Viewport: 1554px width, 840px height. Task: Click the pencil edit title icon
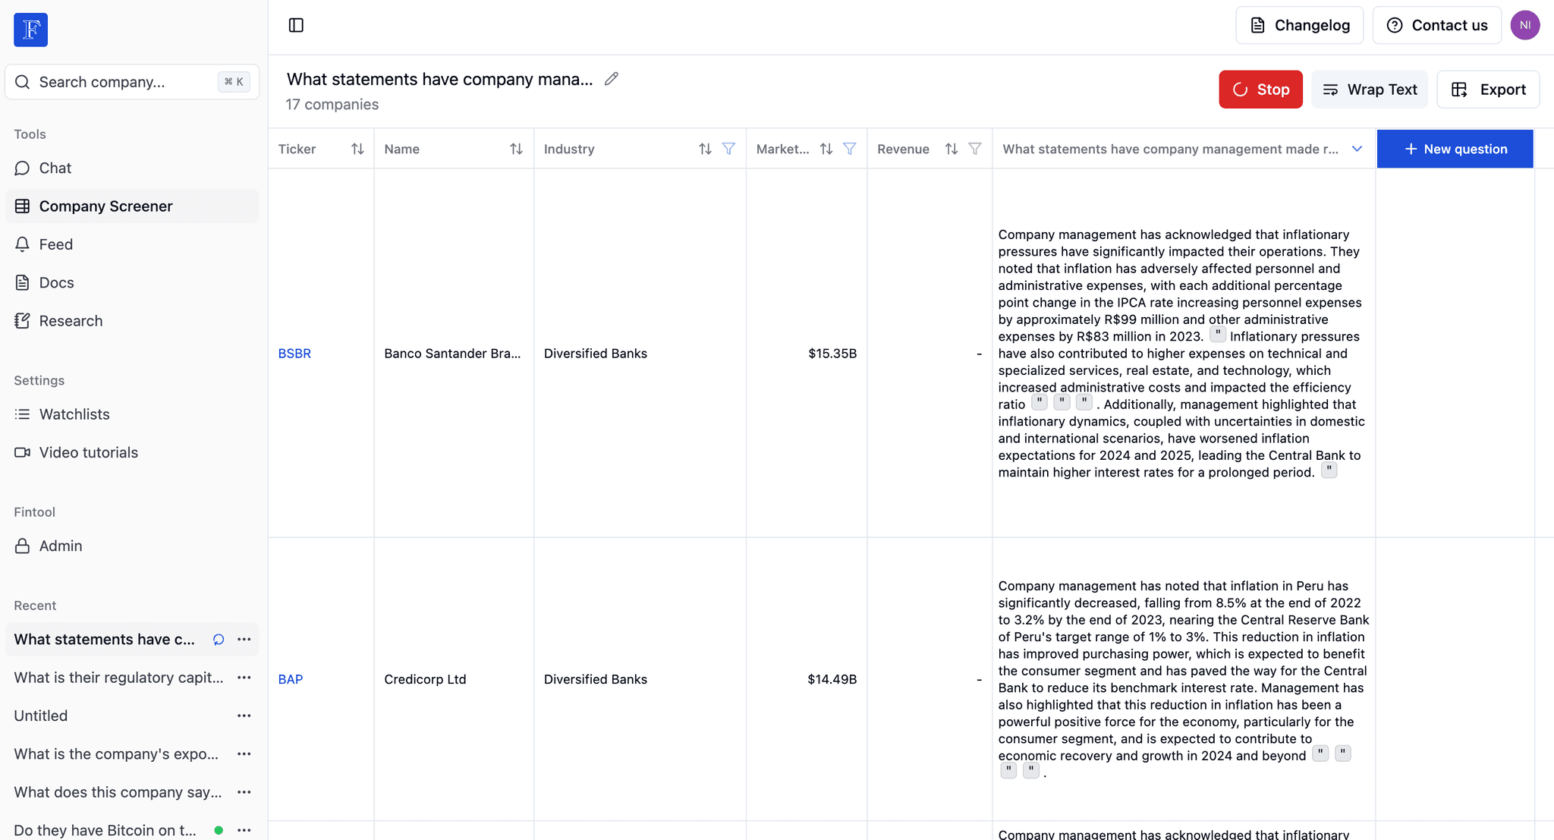coord(612,79)
